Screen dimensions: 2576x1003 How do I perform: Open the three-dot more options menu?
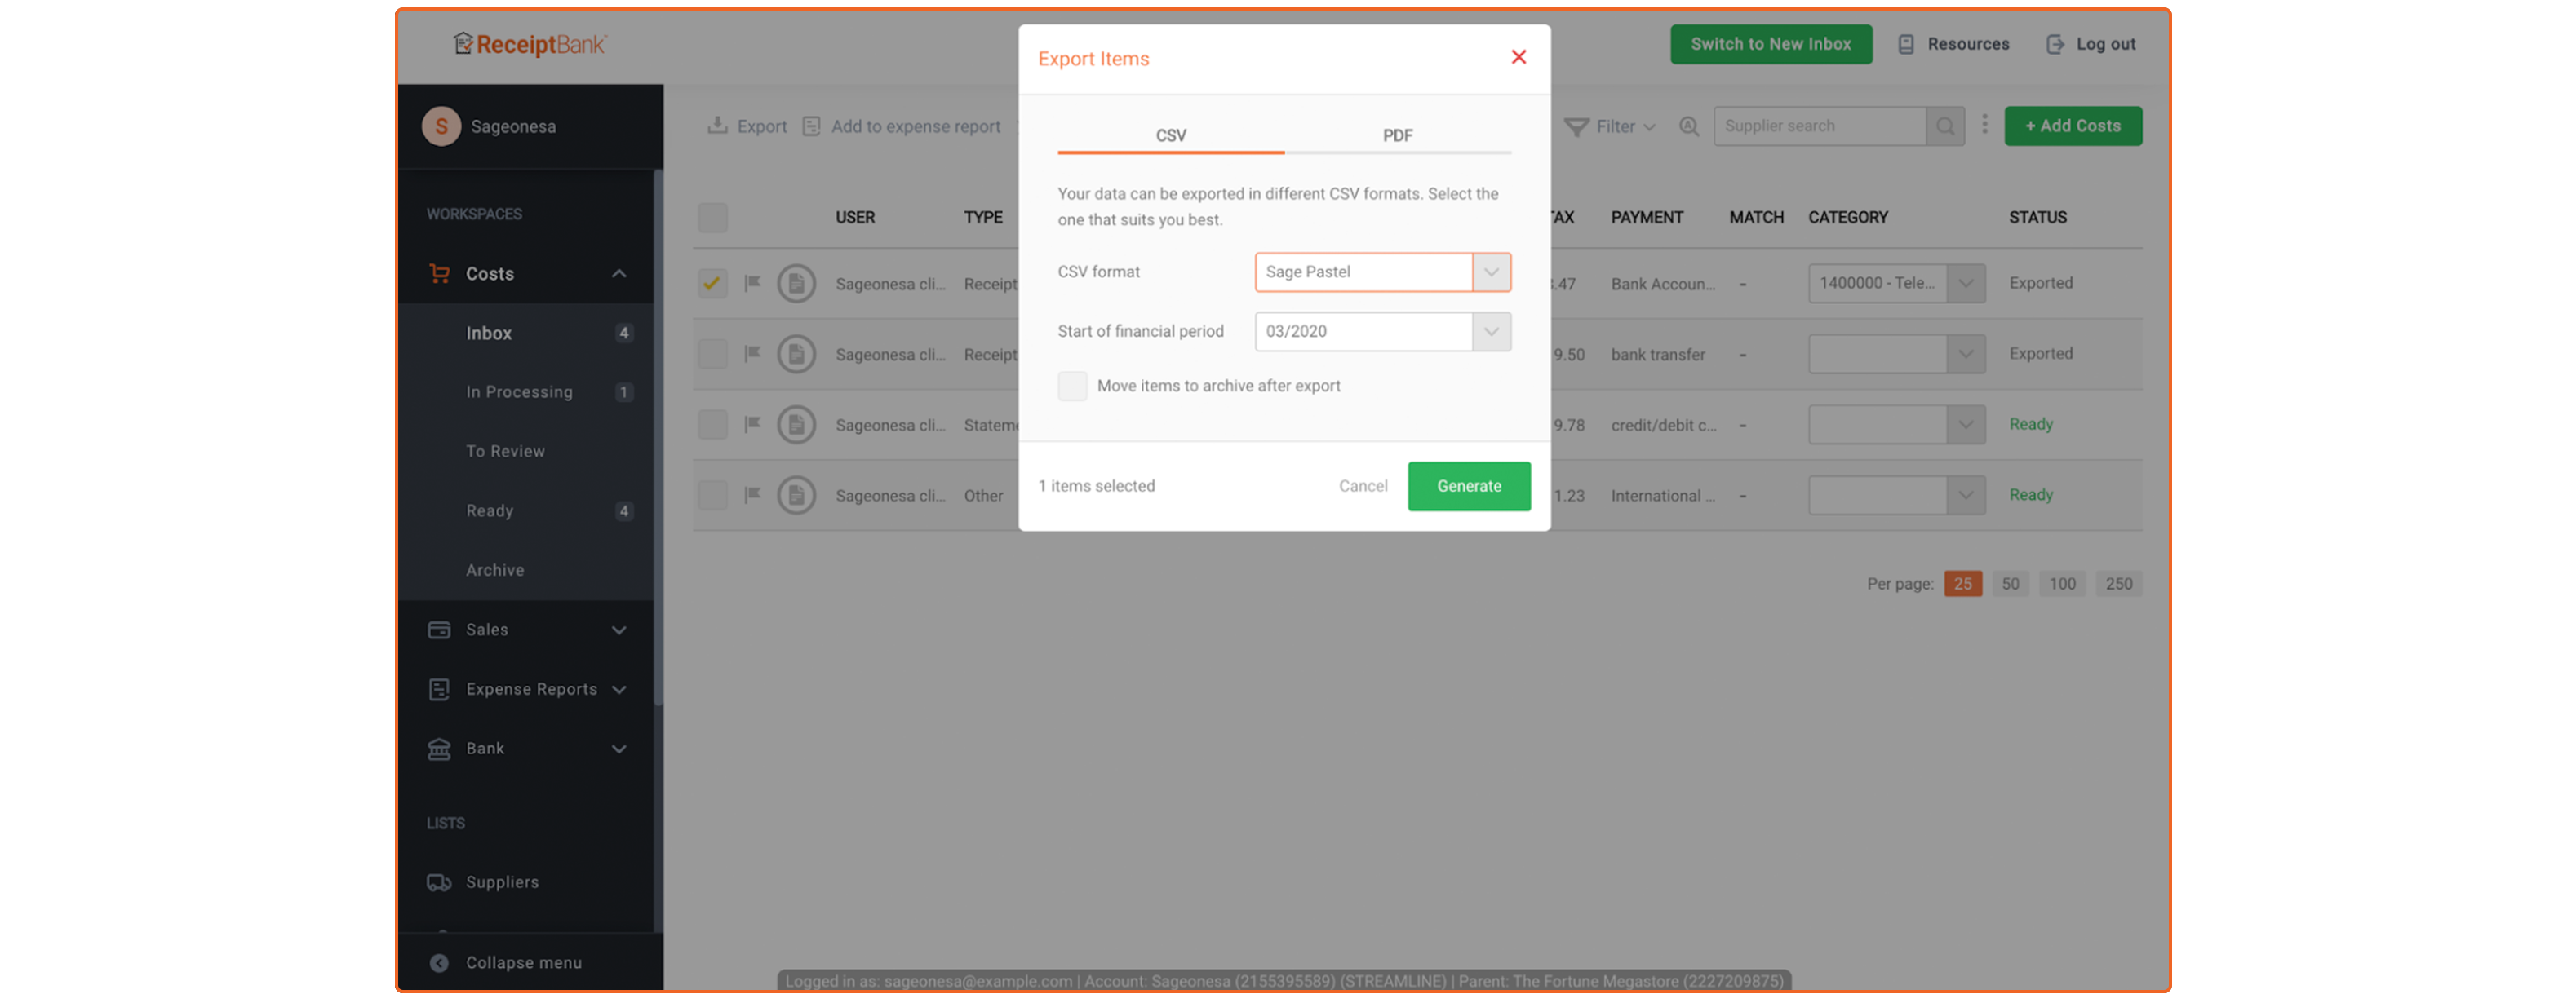pos(1984,125)
